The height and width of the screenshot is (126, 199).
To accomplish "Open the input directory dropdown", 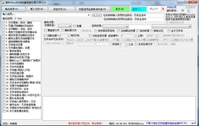I will pos(88,15).
